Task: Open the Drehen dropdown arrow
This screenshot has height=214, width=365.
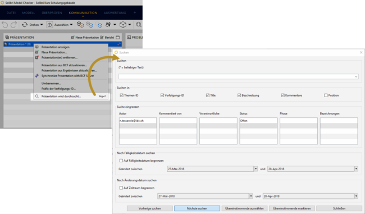Action: (42, 25)
